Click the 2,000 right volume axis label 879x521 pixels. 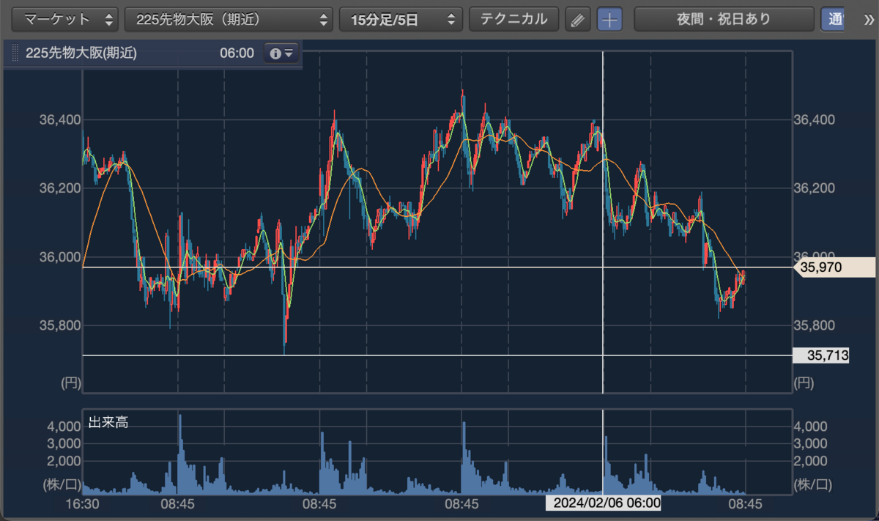[811, 461]
